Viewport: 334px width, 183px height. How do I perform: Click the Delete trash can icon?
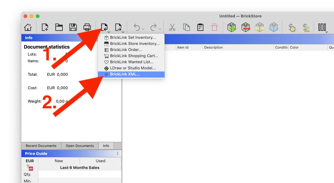pyautogui.click(x=214, y=27)
